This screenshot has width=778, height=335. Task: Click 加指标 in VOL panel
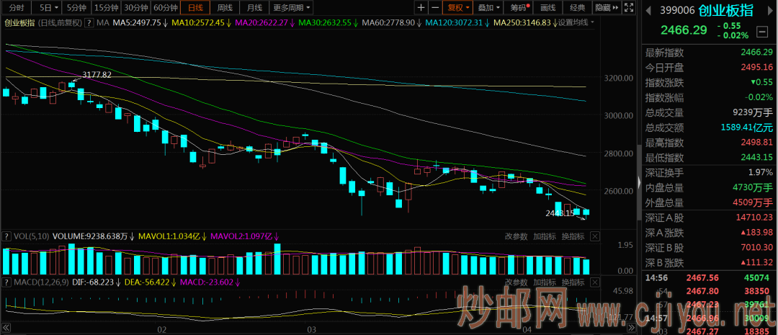pyautogui.click(x=545, y=236)
